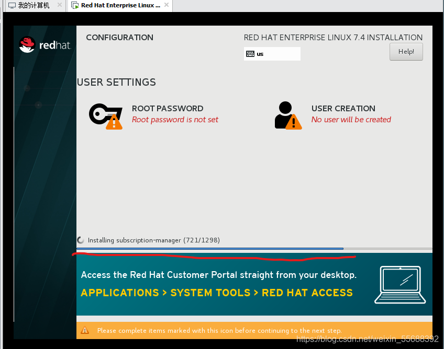Screen dimensions: 444x349
Task: Open the User Creation person icon
Action: (288, 115)
